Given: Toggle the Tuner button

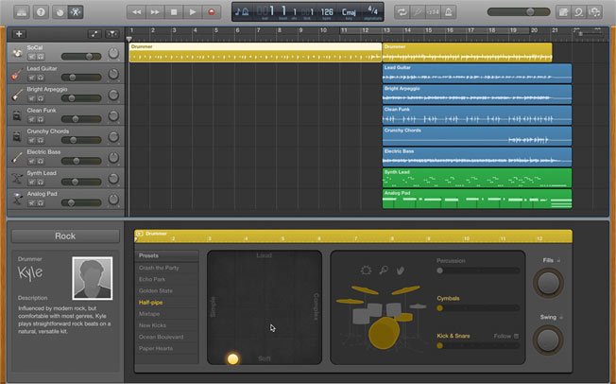Looking at the screenshot, I should click(418, 12).
